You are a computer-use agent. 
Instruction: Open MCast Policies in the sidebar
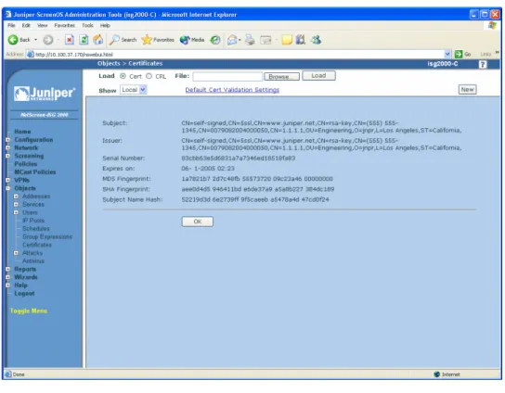[x=34, y=172]
